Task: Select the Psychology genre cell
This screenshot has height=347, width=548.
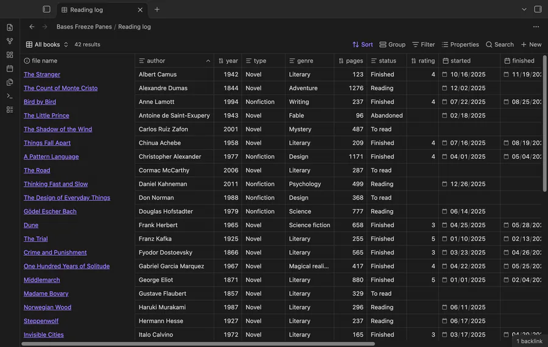Action: 310,184
